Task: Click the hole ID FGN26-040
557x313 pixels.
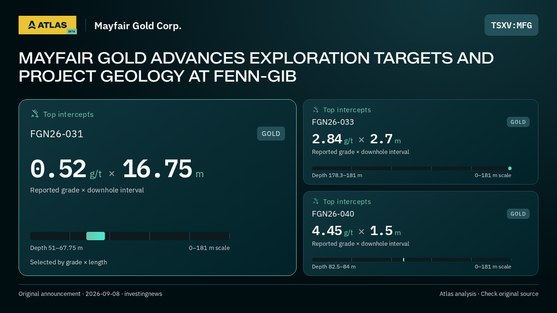Action: (333, 214)
